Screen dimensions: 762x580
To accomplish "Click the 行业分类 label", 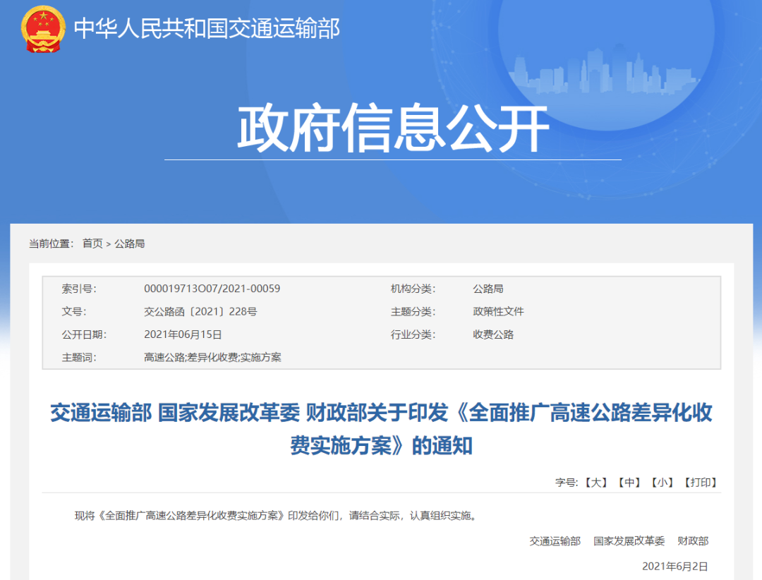I will [413, 334].
